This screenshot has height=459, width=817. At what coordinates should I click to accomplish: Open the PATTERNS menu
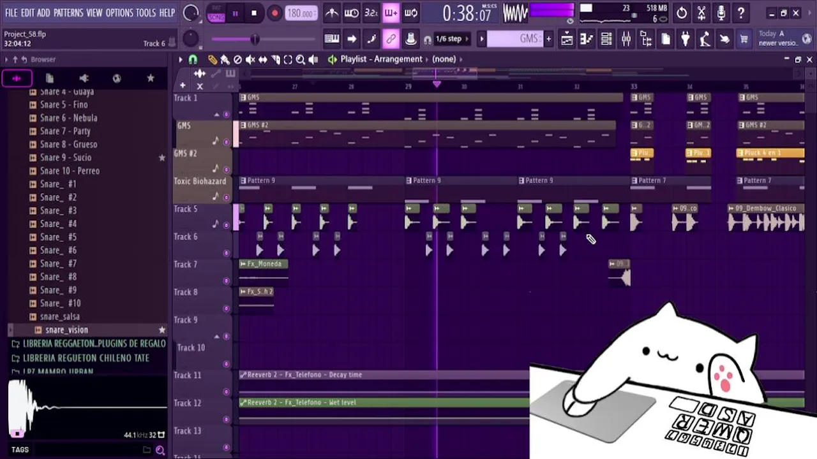pos(68,13)
